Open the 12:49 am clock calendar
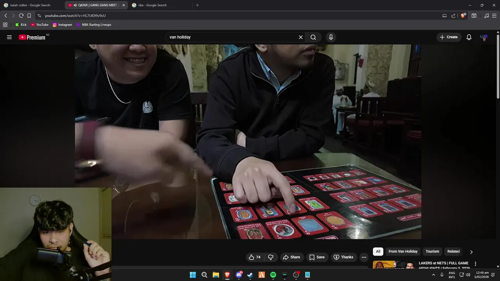 coord(482,275)
